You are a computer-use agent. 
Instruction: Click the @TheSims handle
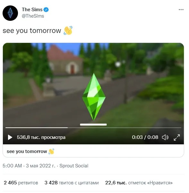pos(33,16)
